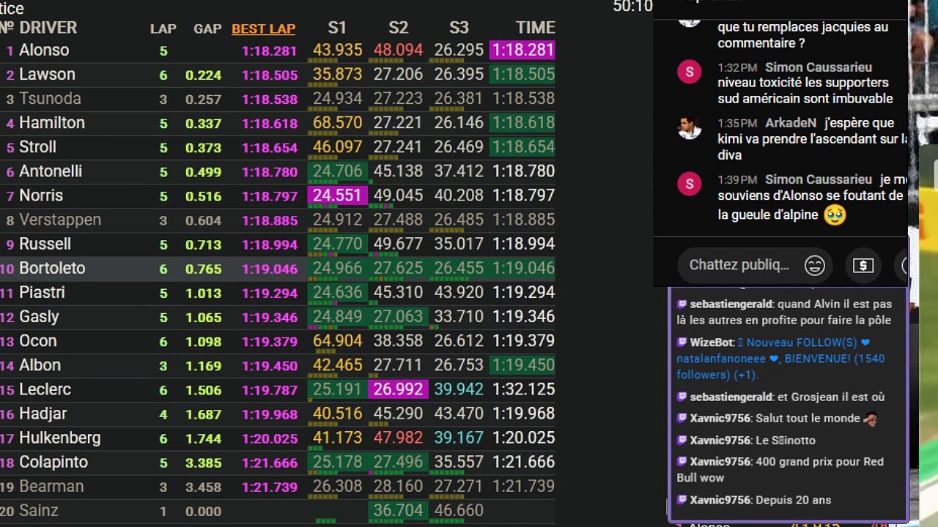The image size is (938, 527).
Task: Select the Colapinto driver name
Action: [x=53, y=462]
